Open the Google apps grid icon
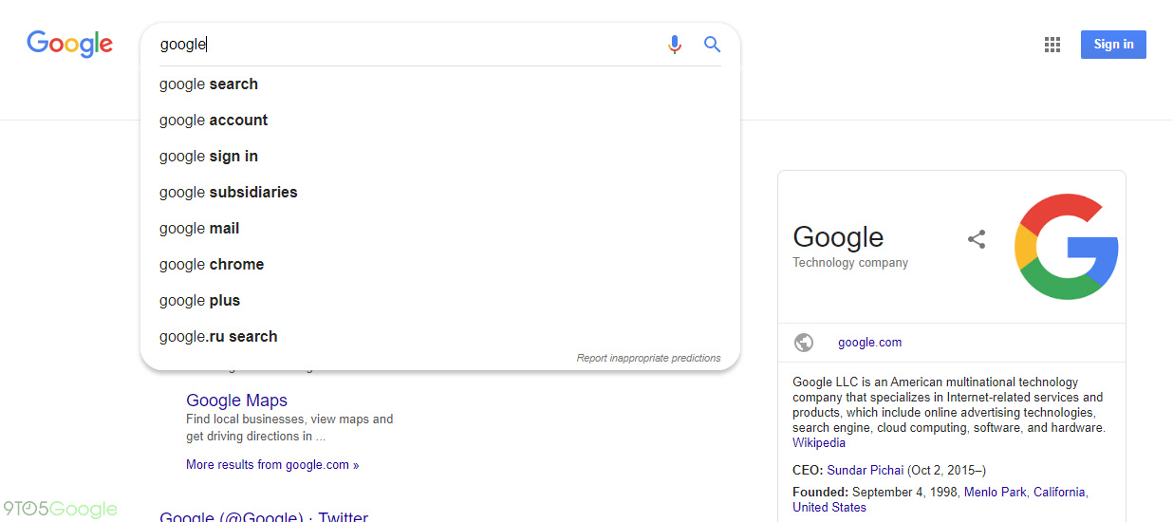This screenshot has width=1173, height=522. tap(1052, 45)
